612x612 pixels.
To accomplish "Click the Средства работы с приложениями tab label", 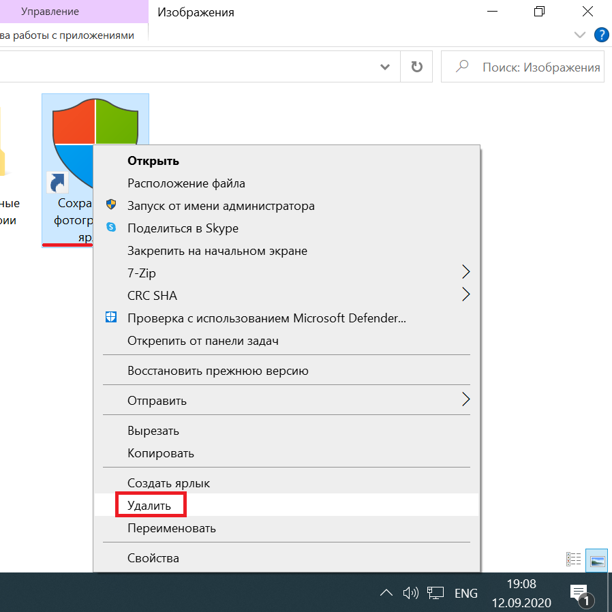I will 67,35.
